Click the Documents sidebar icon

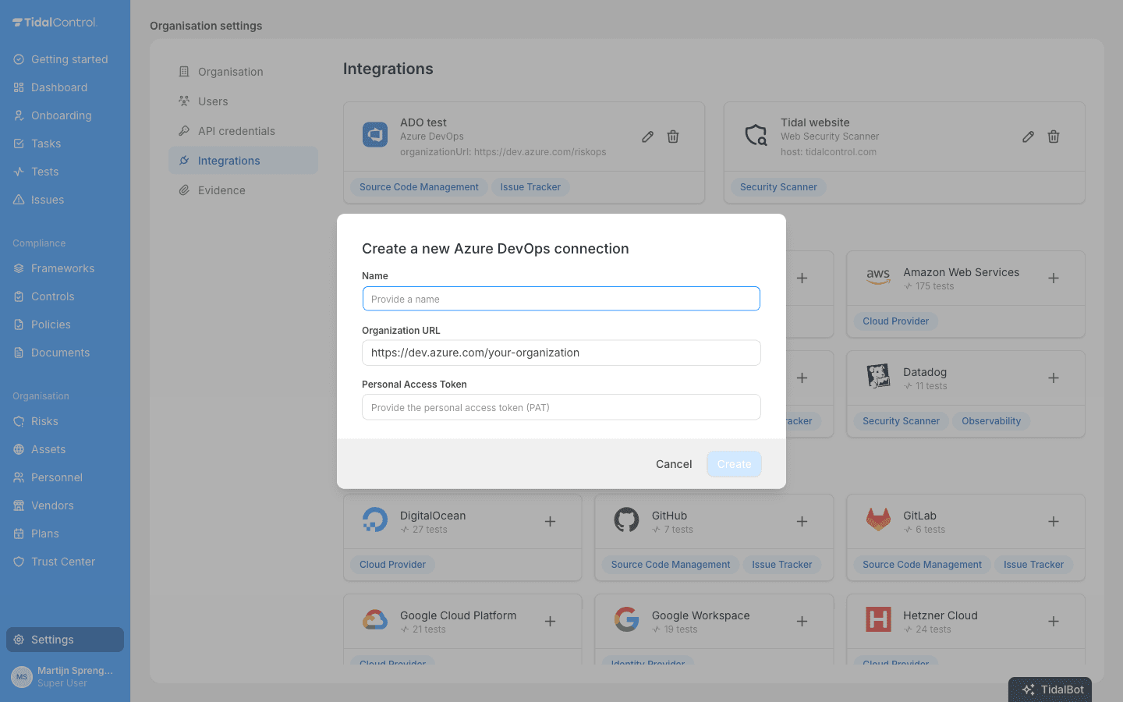[x=19, y=353]
